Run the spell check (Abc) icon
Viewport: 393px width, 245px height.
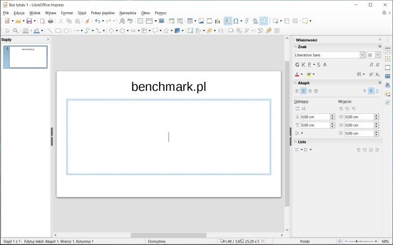pyautogui.click(x=130, y=21)
